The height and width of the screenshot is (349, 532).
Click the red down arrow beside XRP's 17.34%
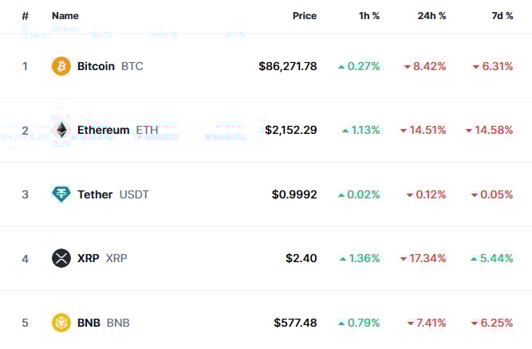404,259
